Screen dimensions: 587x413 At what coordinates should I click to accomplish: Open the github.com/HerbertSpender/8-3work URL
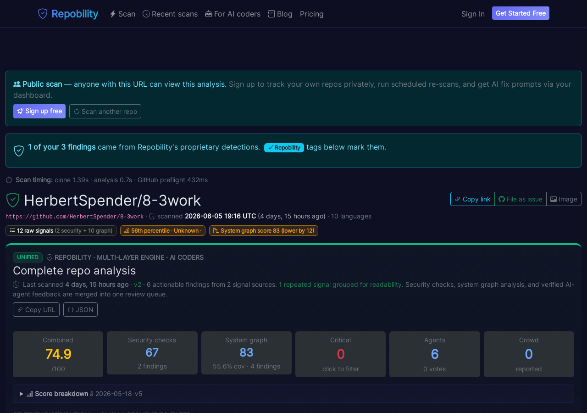[x=74, y=217]
